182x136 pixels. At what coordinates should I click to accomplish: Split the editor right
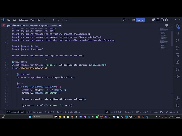pyautogui.click(x=166, y=25)
